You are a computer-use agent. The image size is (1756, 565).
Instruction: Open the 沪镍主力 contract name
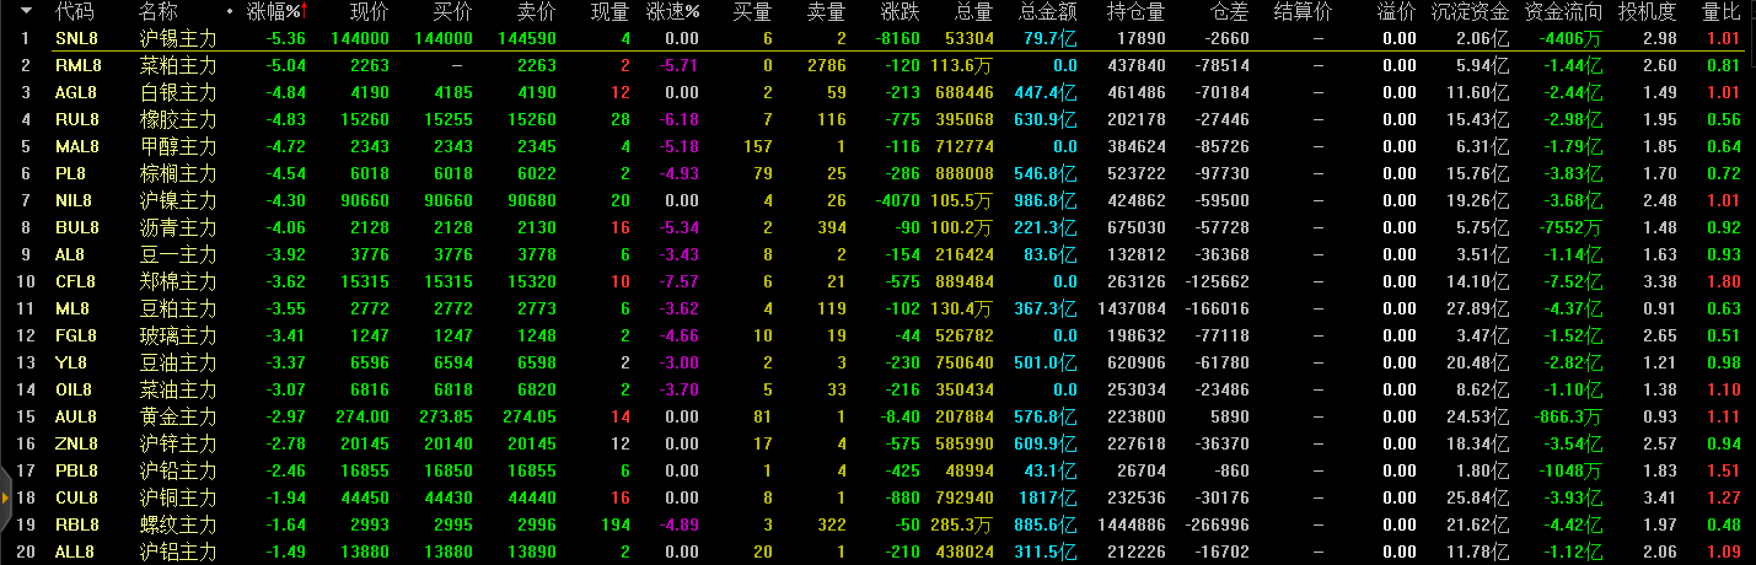point(178,201)
